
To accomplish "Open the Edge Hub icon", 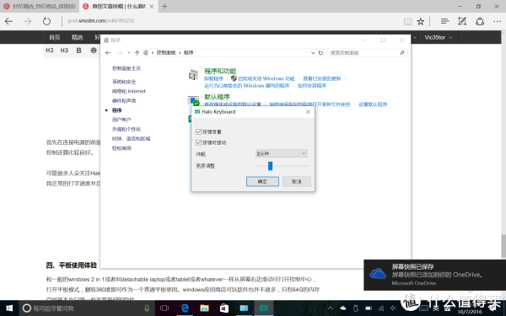I will pos(445,21).
